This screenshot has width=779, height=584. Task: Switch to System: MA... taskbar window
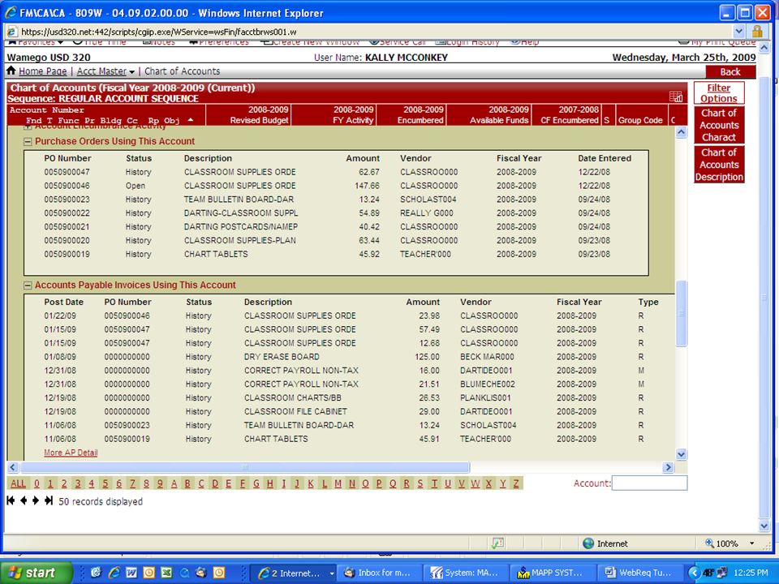[467, 573]
